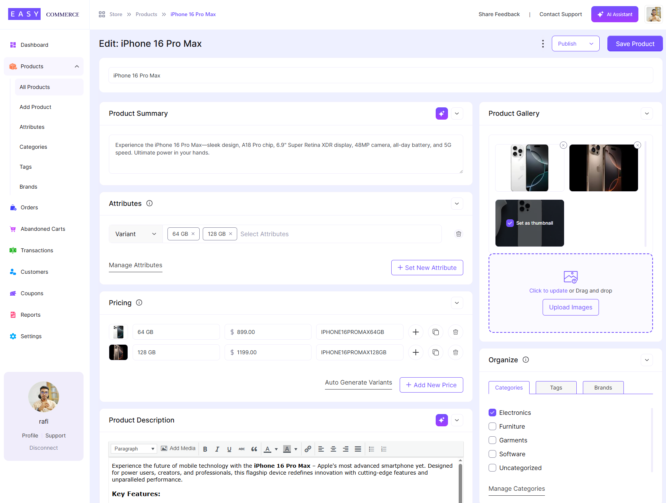
Task: Open the Paragraph format dropdown
Action: pos(134,449)
